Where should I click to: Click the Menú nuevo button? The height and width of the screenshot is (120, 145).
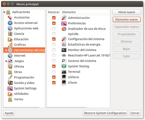(127, 12)
